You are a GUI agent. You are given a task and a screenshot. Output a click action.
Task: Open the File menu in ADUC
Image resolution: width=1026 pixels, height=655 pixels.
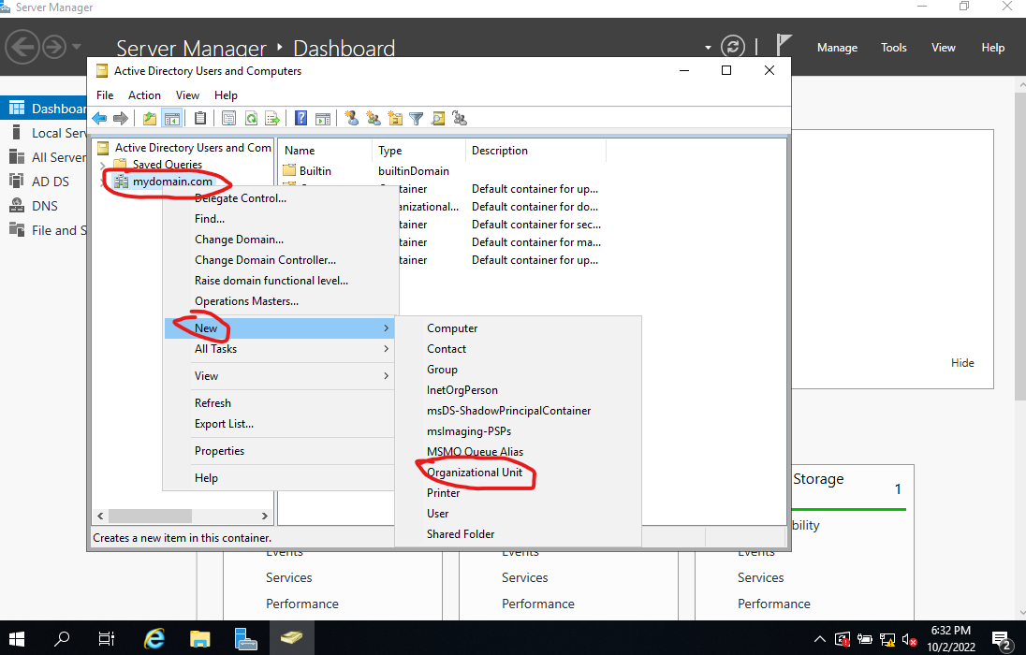click(x=105, y=95)
